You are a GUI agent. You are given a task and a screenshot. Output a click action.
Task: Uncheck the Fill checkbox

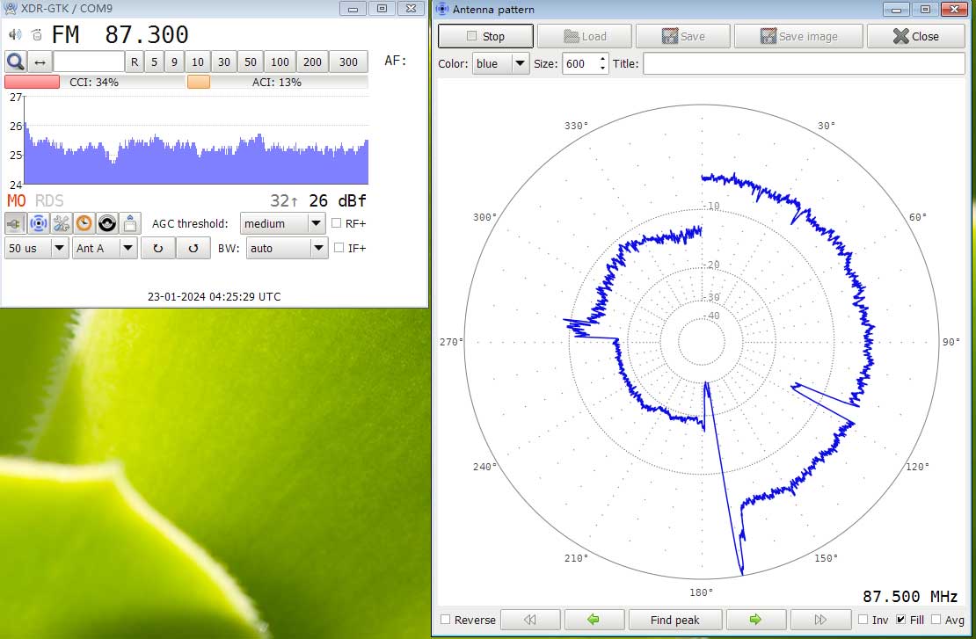pyautogui.click(x=900, y=620)
